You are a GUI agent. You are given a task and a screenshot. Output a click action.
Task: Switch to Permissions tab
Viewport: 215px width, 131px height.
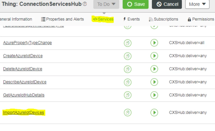(201, 19)
